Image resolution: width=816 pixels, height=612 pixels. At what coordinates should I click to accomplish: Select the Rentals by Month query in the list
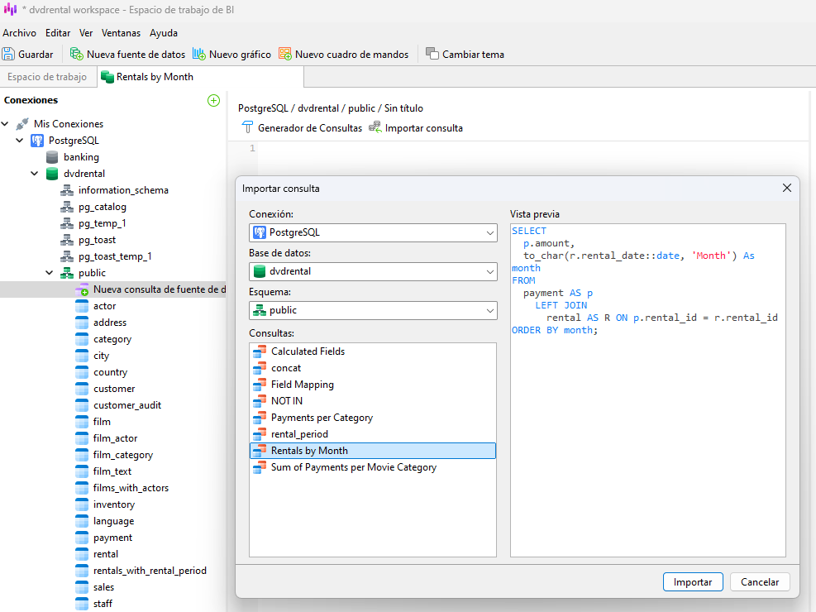[373, 451]
